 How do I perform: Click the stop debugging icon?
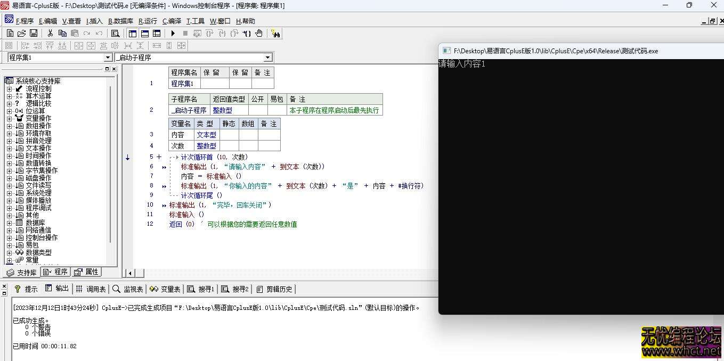(x=186, y=33)
